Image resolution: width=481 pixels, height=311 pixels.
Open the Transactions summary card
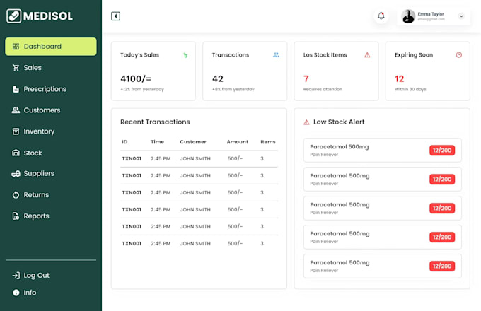point(245,71)
